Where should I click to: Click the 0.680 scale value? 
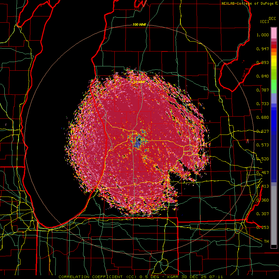point(263,117)
